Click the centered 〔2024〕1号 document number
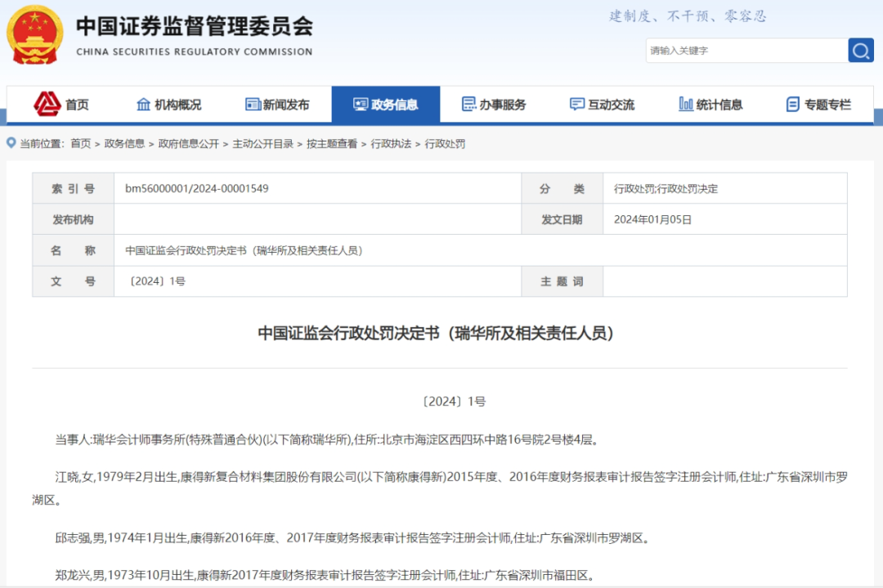This screenshot has height=588, width=883. point(453,402)
